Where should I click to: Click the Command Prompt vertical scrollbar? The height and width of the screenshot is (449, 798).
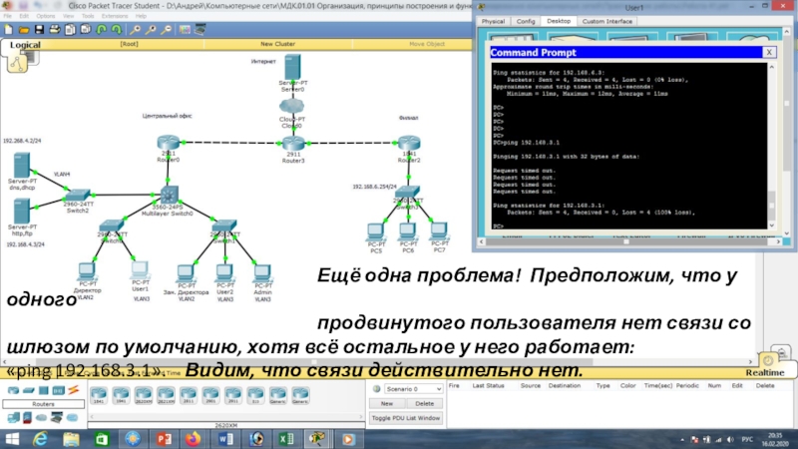coord(771,146)
